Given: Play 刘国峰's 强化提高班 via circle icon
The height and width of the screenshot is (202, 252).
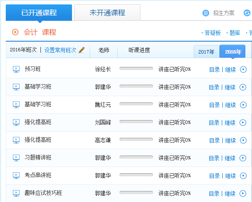Looking at the screenshot, I should tap(243, 123).
